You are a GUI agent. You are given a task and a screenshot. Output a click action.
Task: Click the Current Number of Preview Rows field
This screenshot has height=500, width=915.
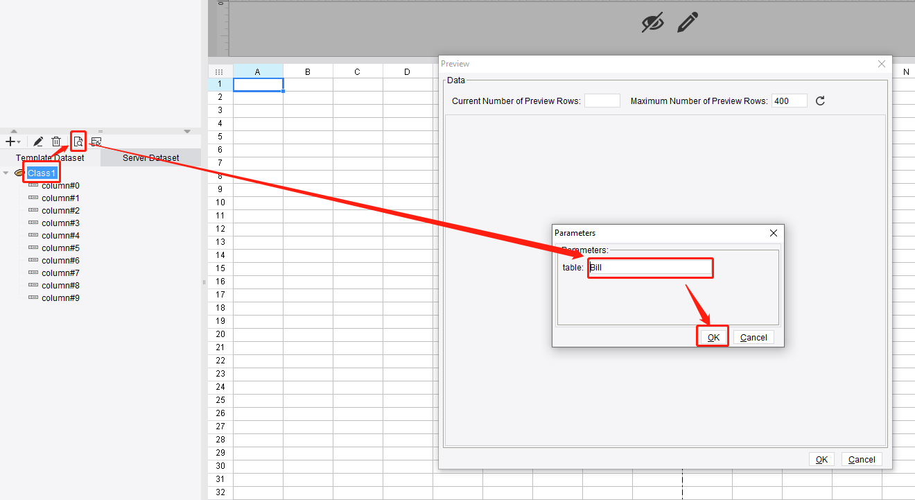pos(602,101)
